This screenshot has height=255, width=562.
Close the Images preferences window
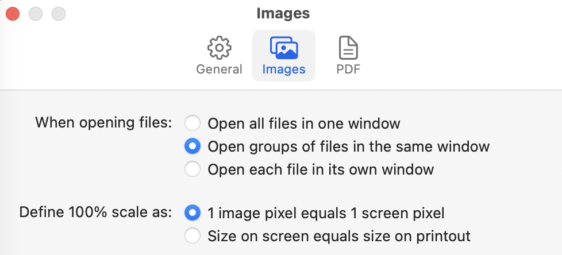click(13, 13)
